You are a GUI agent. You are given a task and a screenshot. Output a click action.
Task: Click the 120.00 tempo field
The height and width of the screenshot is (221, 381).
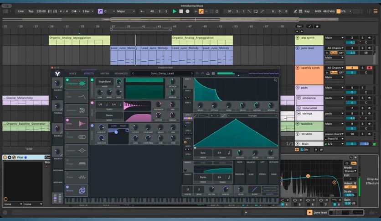coord(41,11)
